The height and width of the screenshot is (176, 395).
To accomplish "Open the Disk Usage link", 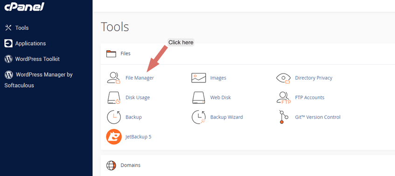I will pos(138,98).
